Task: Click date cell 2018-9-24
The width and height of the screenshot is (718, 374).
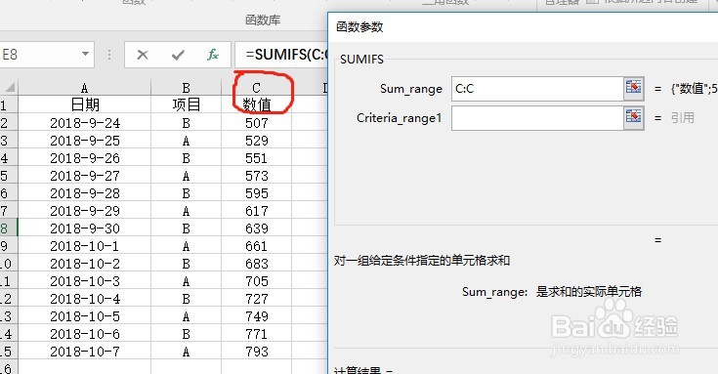Action: [84, 123]
